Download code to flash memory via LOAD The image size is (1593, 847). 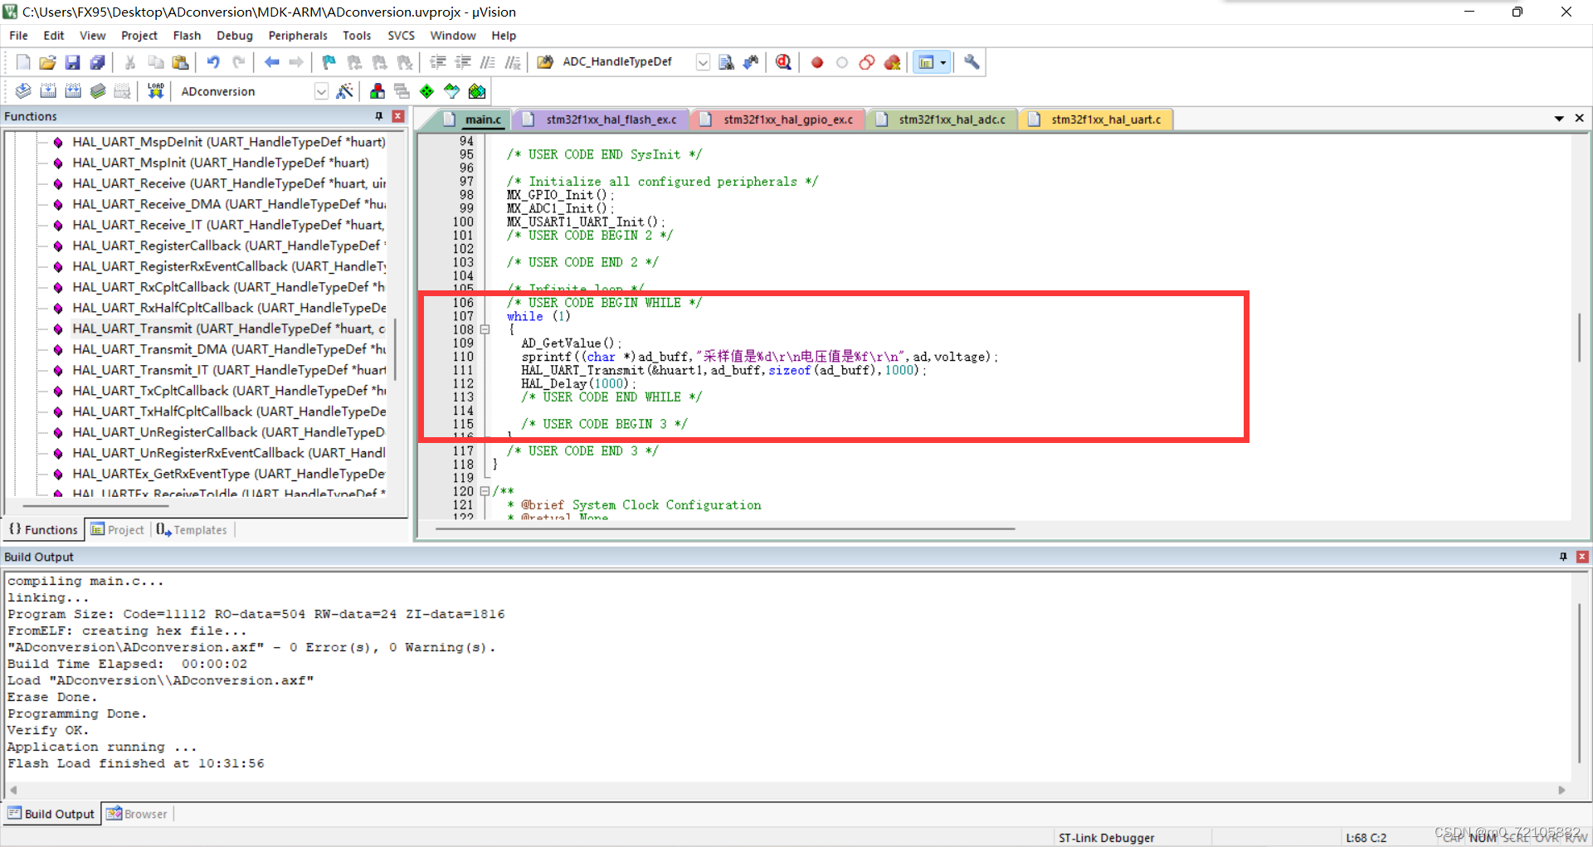(155, 91)
